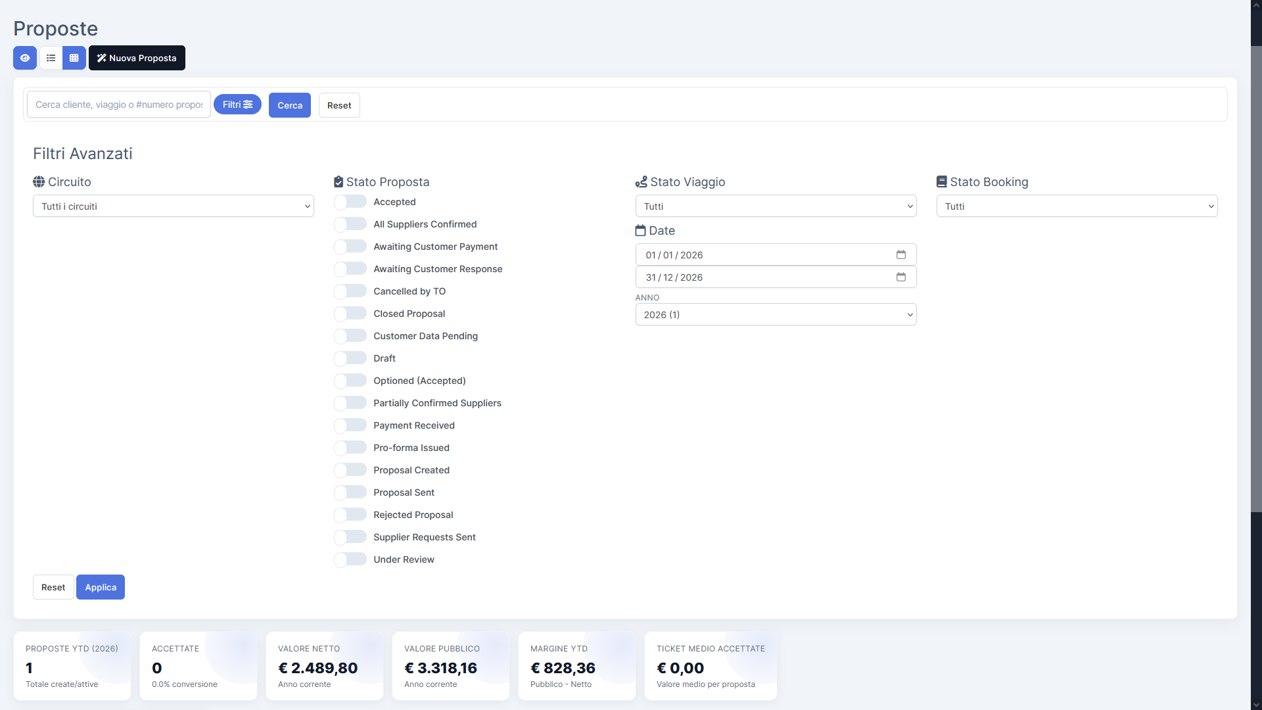The height and width of the screenshot is (710, 1262).
Task: Open the calendar picker on the end date
Action: 901,277
